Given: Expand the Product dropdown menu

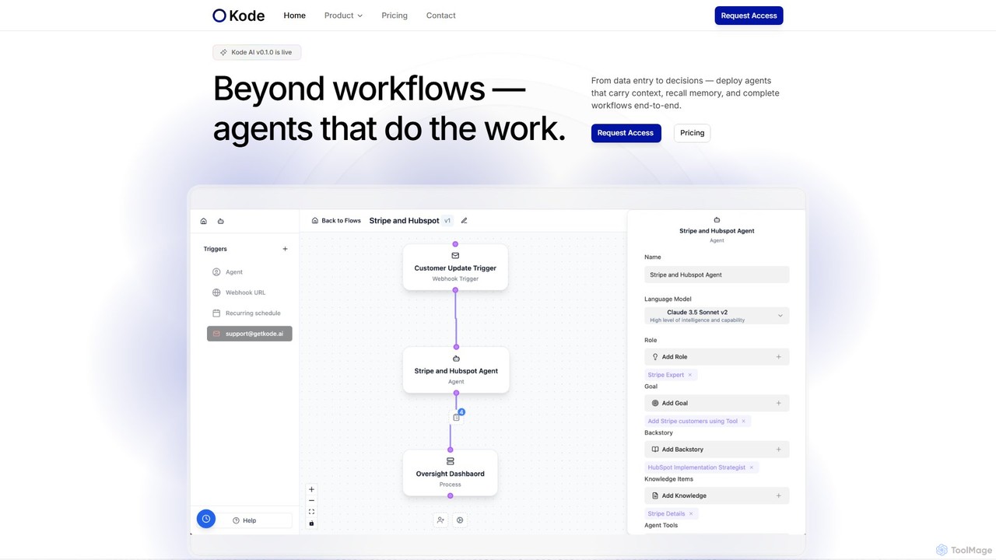Looking at the screenshot, I should 343,16.
